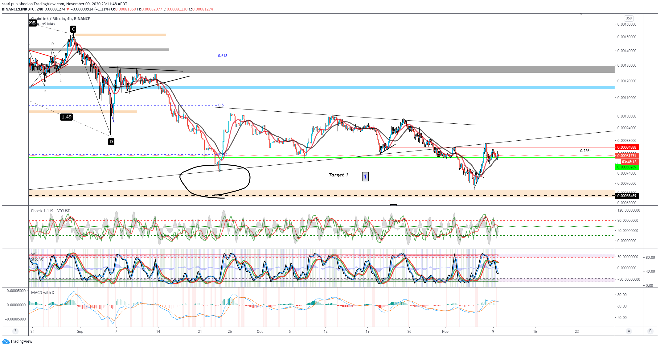
Task: Click the Sep date on time axis
Action: (x=80, y=332)
